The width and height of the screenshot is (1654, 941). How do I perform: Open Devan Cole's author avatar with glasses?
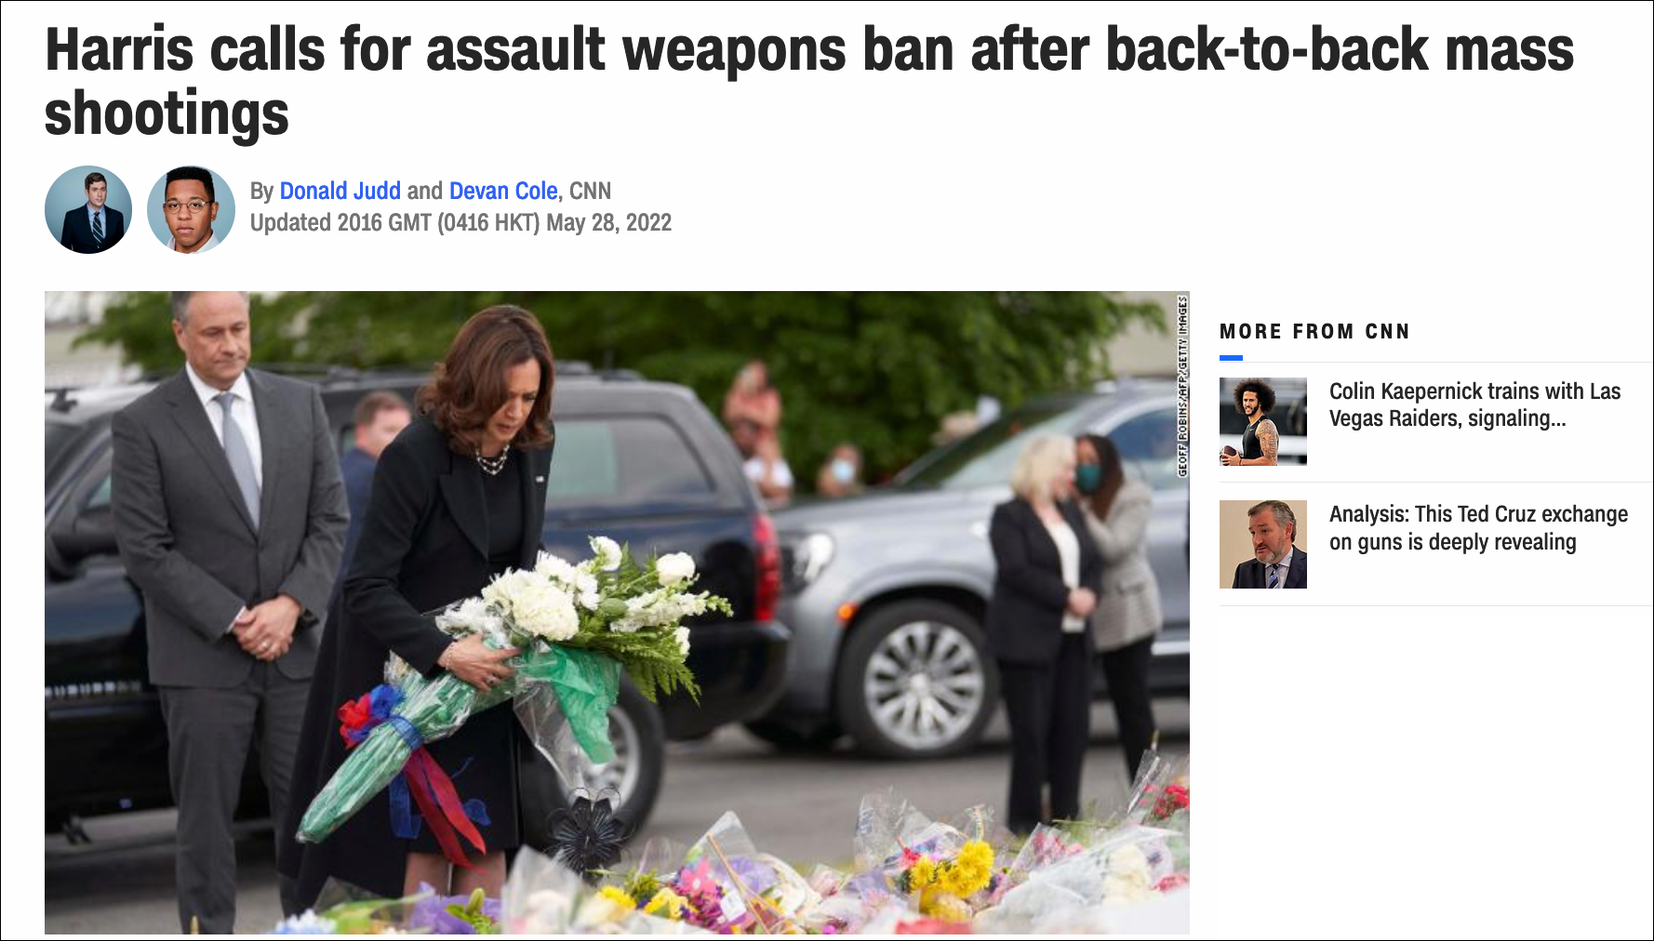pyautogui.click(x=191, y=209)
